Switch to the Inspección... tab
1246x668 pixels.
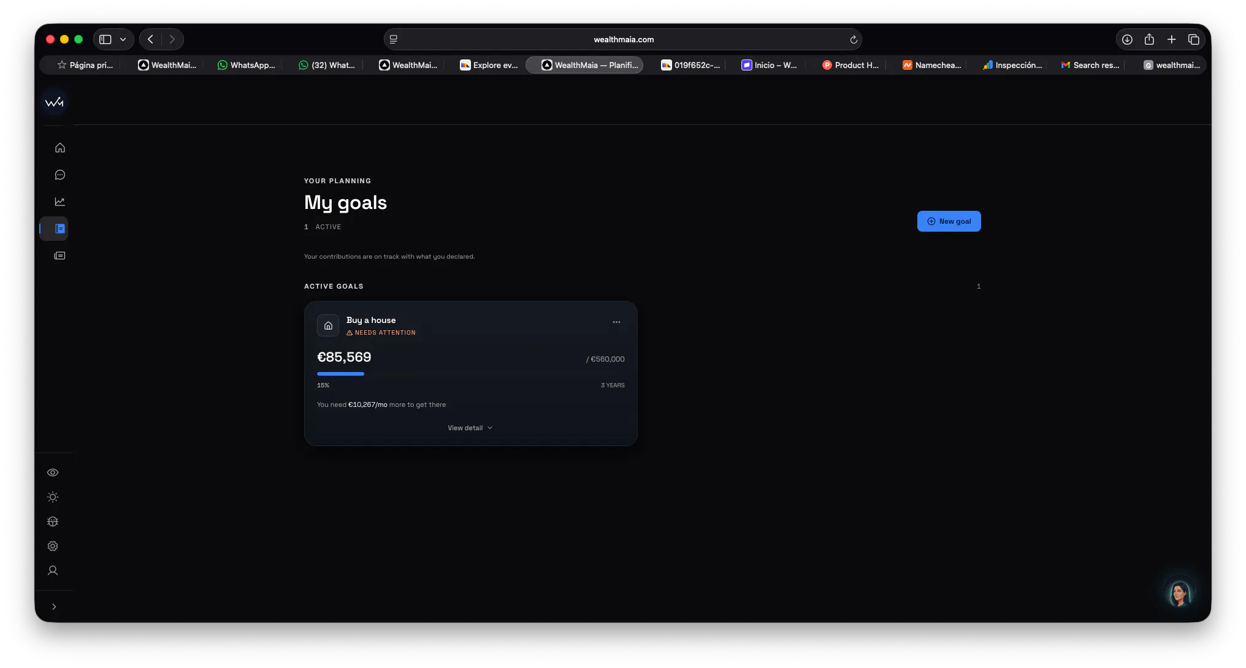[x=1012, y=65]
